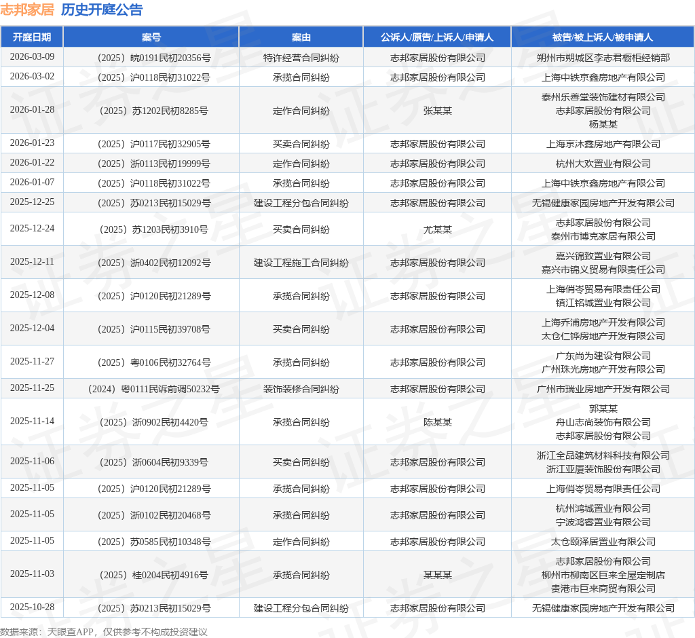Click defendant 泰州市博克家居有限公司
The height and width of the screenshot is (638, 695).
[603, 236]
